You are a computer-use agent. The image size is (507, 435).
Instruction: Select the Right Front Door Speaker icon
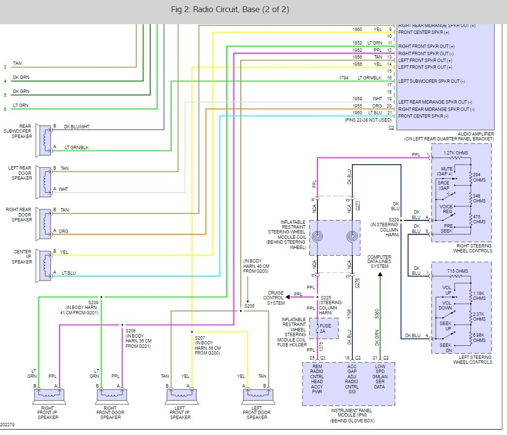[112, 396]
